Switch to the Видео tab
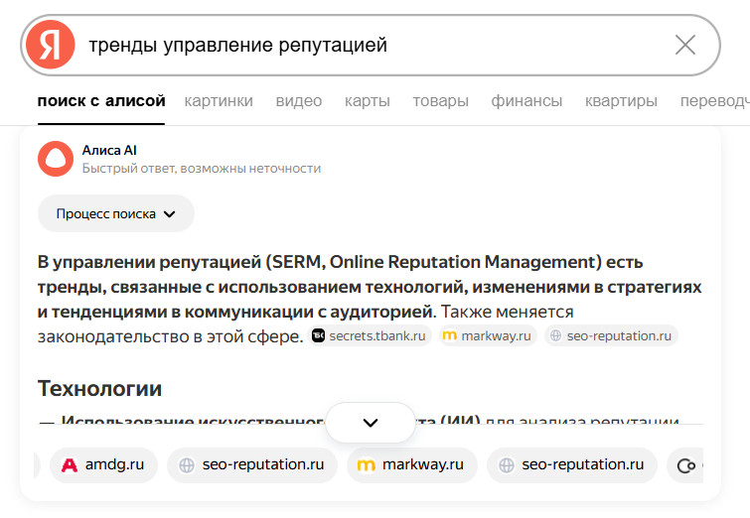This screenshot has height=518, width=750. coord(299,101)
